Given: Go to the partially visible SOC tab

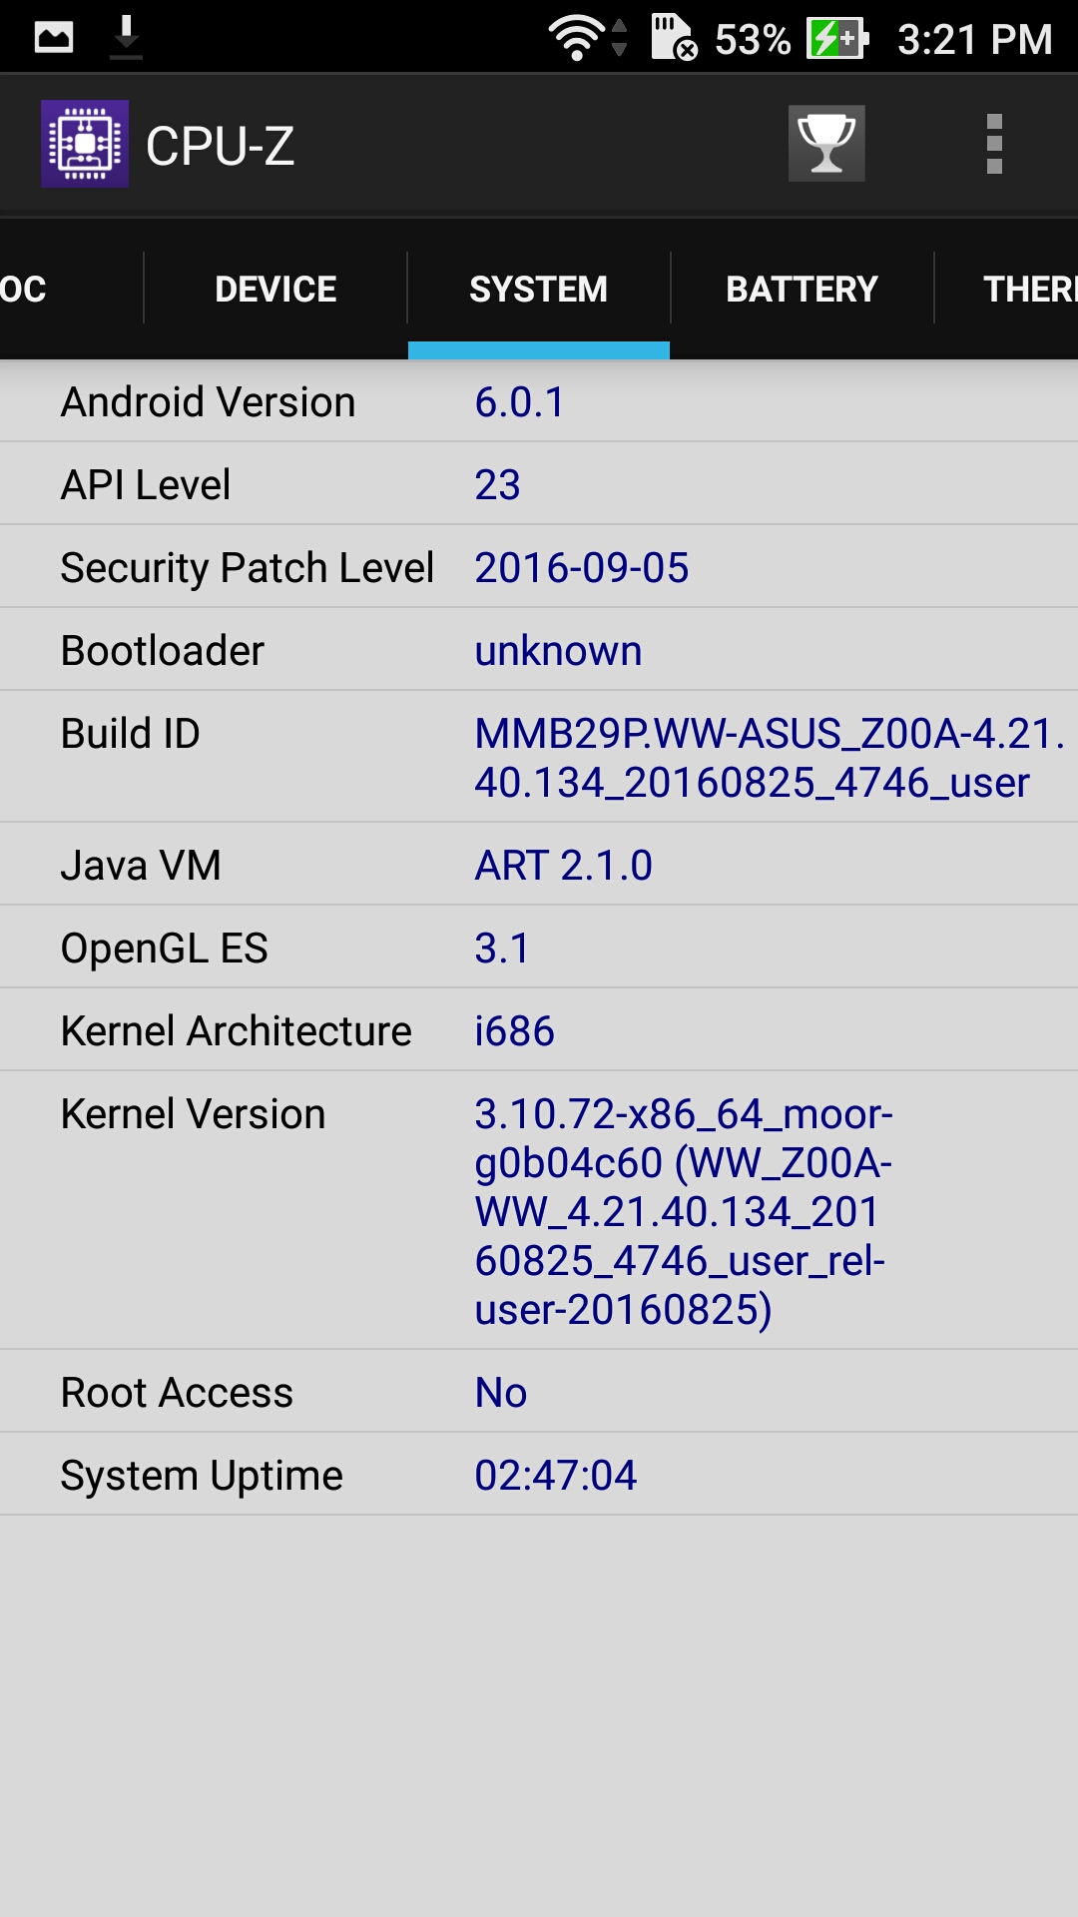Looking at the screenshot, I should tap(24, 289).
